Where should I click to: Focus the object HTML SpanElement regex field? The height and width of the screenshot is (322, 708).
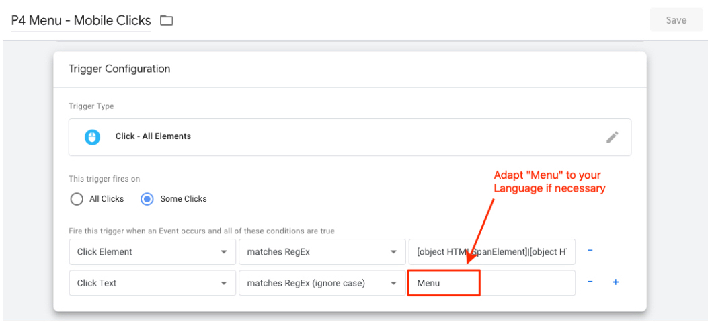(491, 252)
